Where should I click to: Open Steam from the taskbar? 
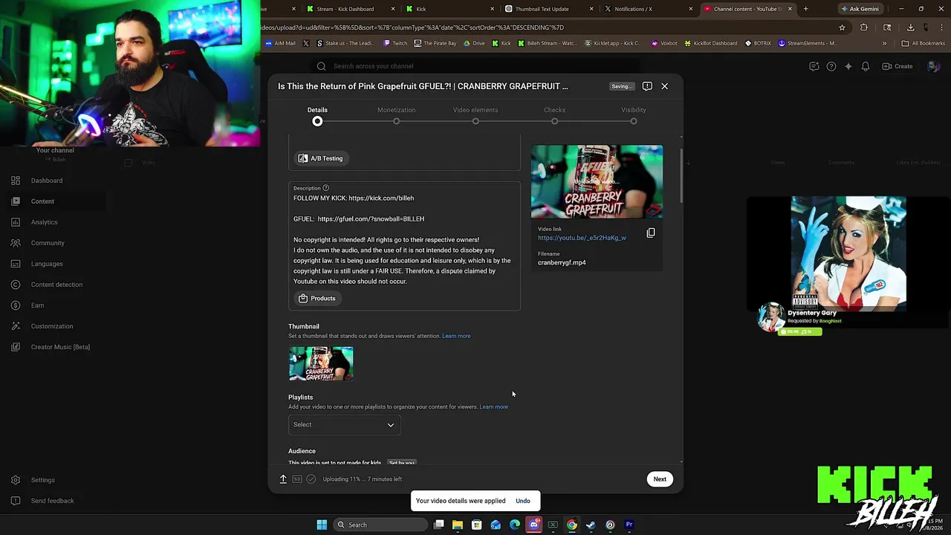coord(591,525)
